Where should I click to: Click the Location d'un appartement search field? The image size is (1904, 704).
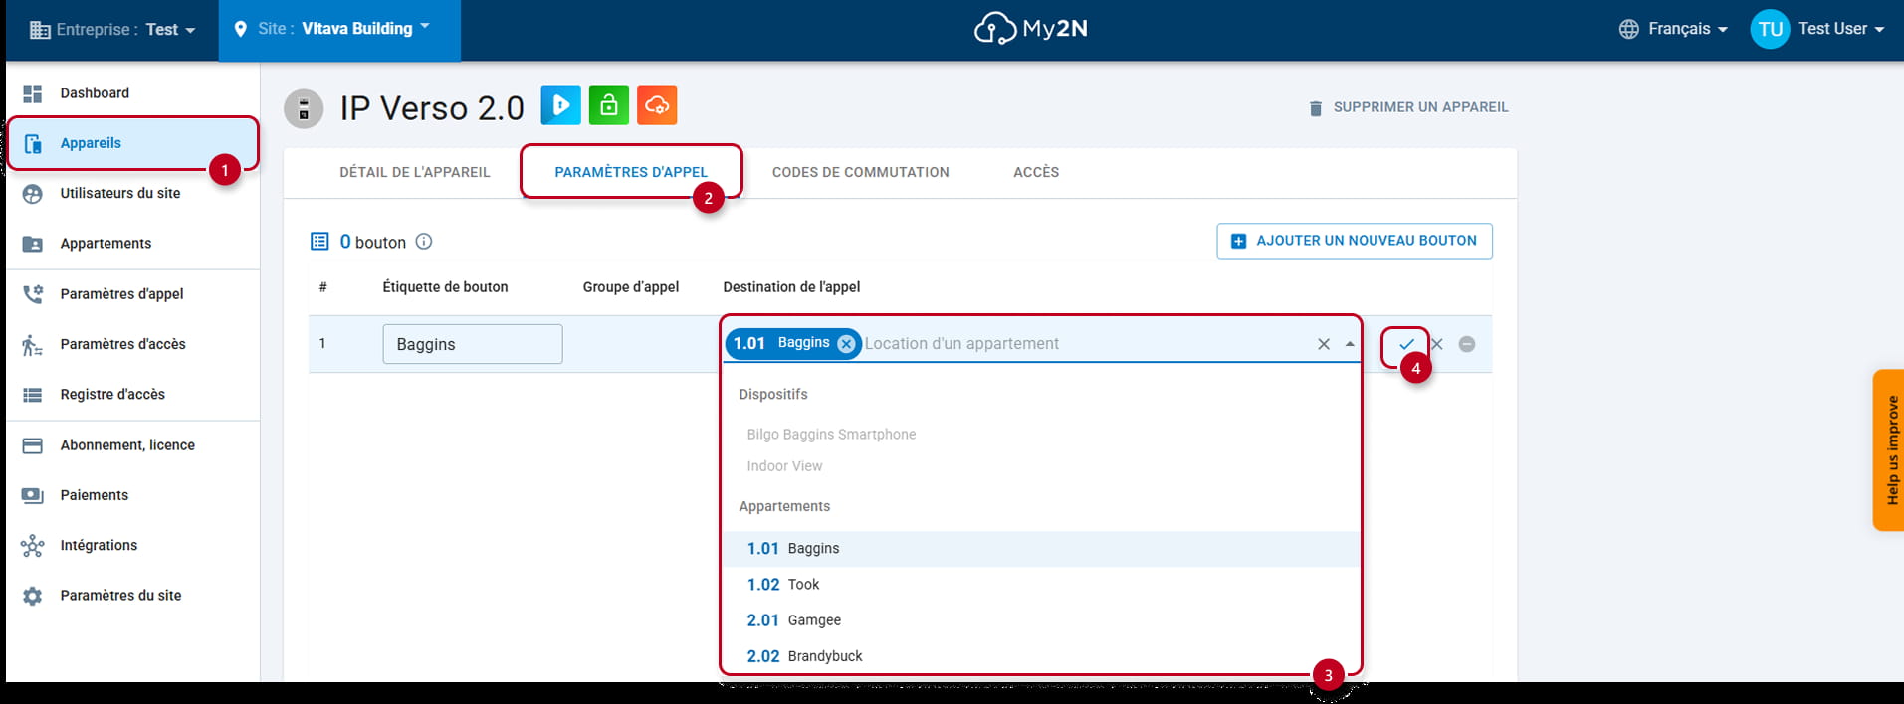coord(1085,344)
